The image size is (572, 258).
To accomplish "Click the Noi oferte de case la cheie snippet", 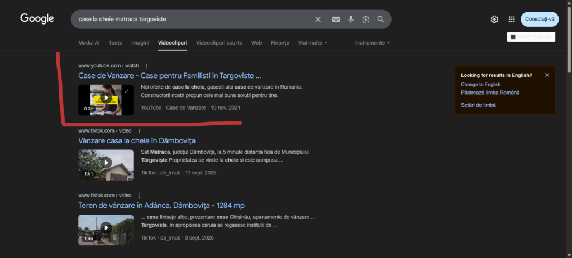I will pyautogui.click(x=222, y=91).
